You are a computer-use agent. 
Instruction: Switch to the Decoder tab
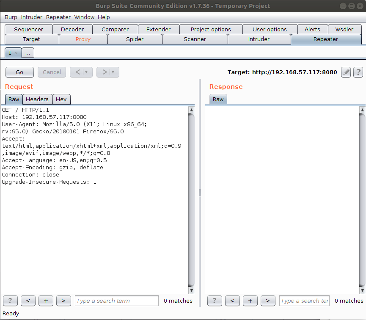(x=72, y=30)
